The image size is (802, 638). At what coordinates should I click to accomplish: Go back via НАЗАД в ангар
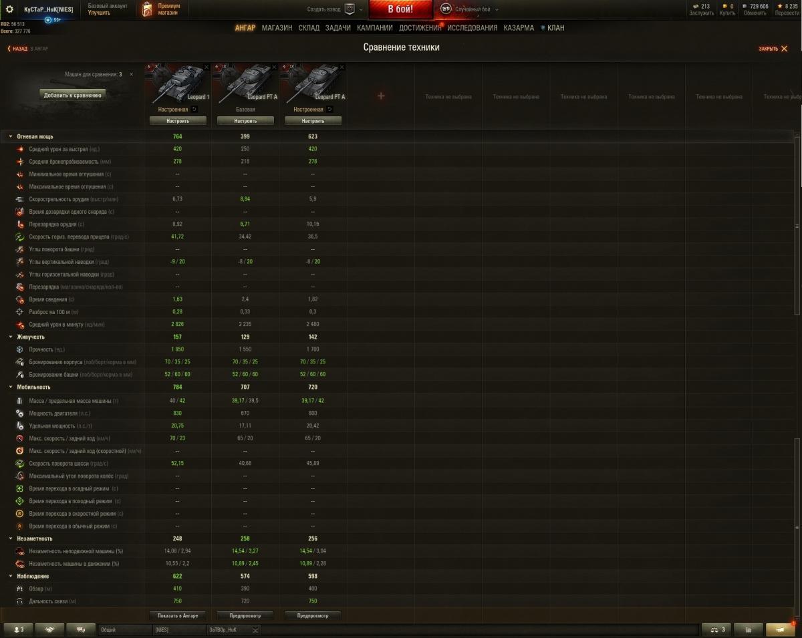pyautogui.click(x=27, y=49)
